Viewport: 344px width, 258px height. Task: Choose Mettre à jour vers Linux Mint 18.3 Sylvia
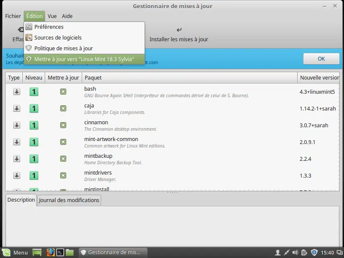tap(84, 59)
